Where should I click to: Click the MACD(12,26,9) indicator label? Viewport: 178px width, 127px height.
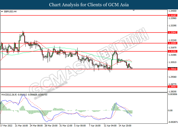click(x=9, y=95)
